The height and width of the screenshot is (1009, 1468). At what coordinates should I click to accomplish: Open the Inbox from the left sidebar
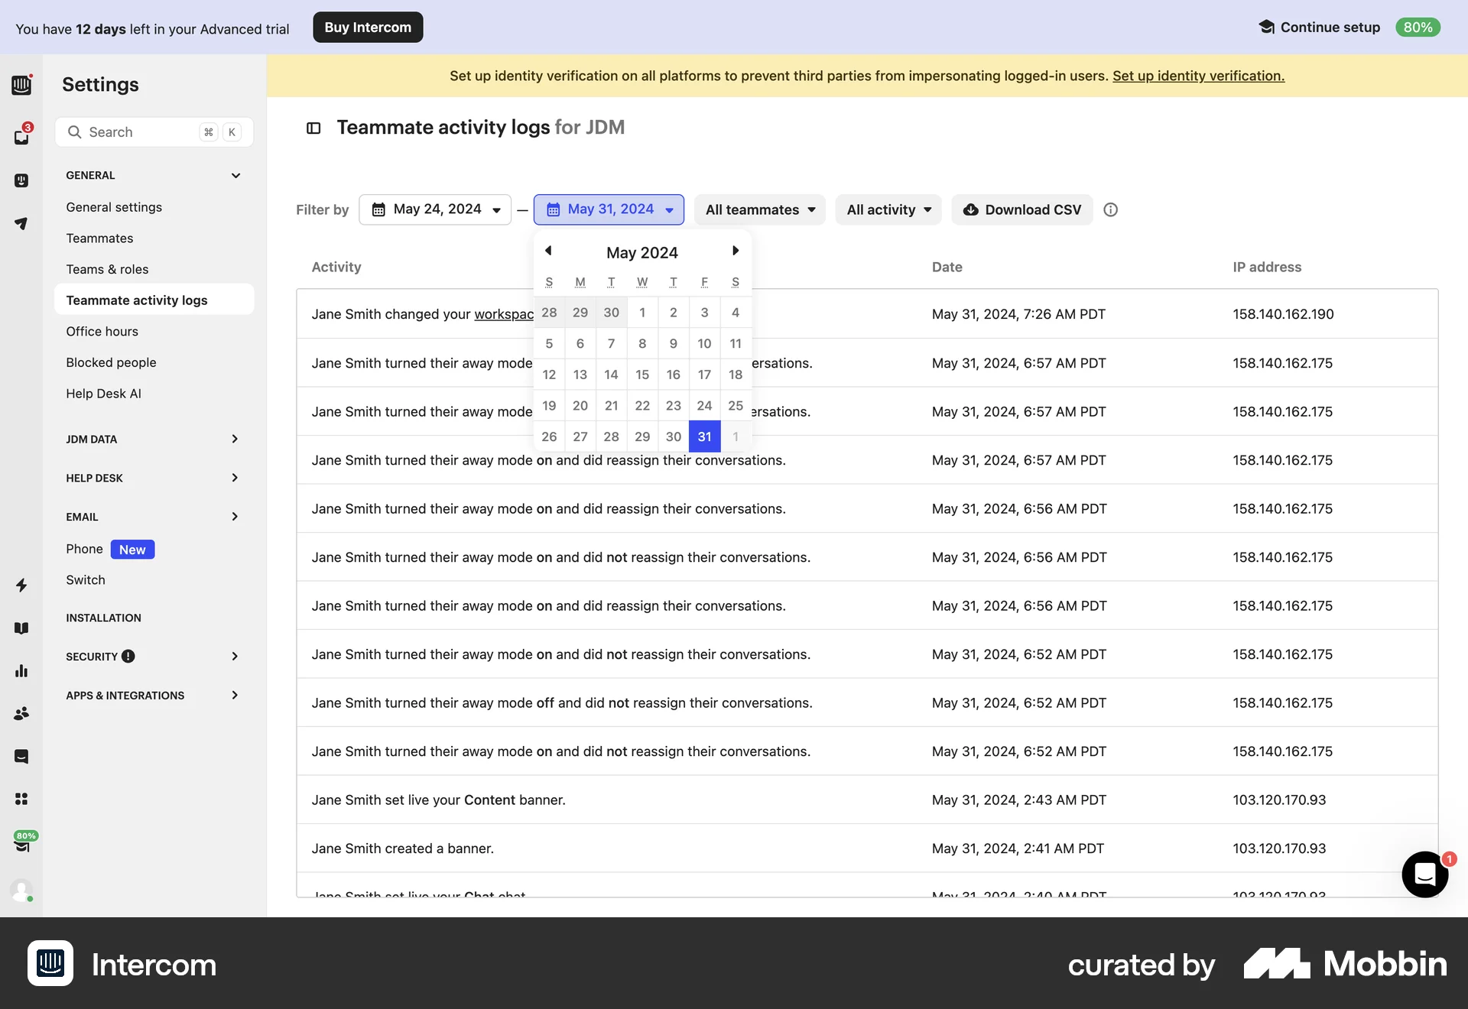21,136
